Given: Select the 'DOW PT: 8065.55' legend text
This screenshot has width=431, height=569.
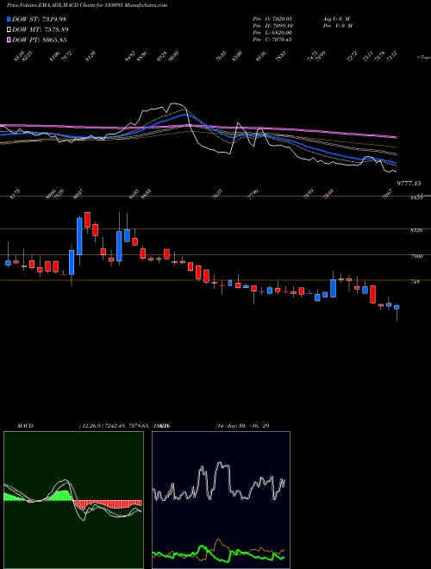Looking at the screenshot, I should click(39, 40).
